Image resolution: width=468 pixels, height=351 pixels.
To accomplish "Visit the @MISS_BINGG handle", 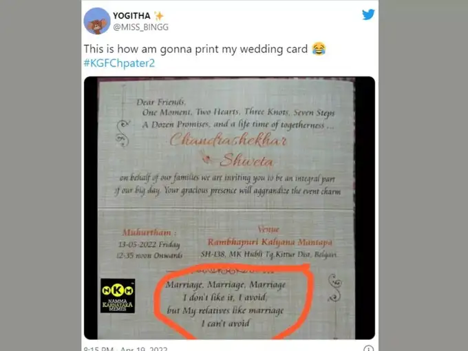I will click(x=140, y=27).
